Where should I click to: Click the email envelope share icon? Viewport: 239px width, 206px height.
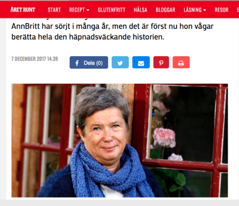point(141,63)
